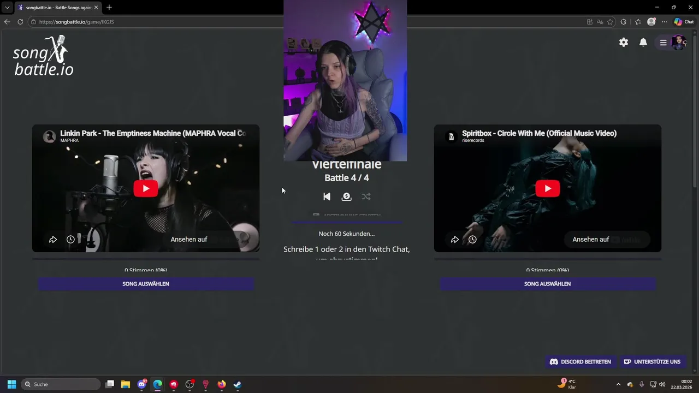Click 'Noch 60 Sekunden...' timer text
Image resolution: width=699 pixels, height=393 pixels.
click(347, 234)
